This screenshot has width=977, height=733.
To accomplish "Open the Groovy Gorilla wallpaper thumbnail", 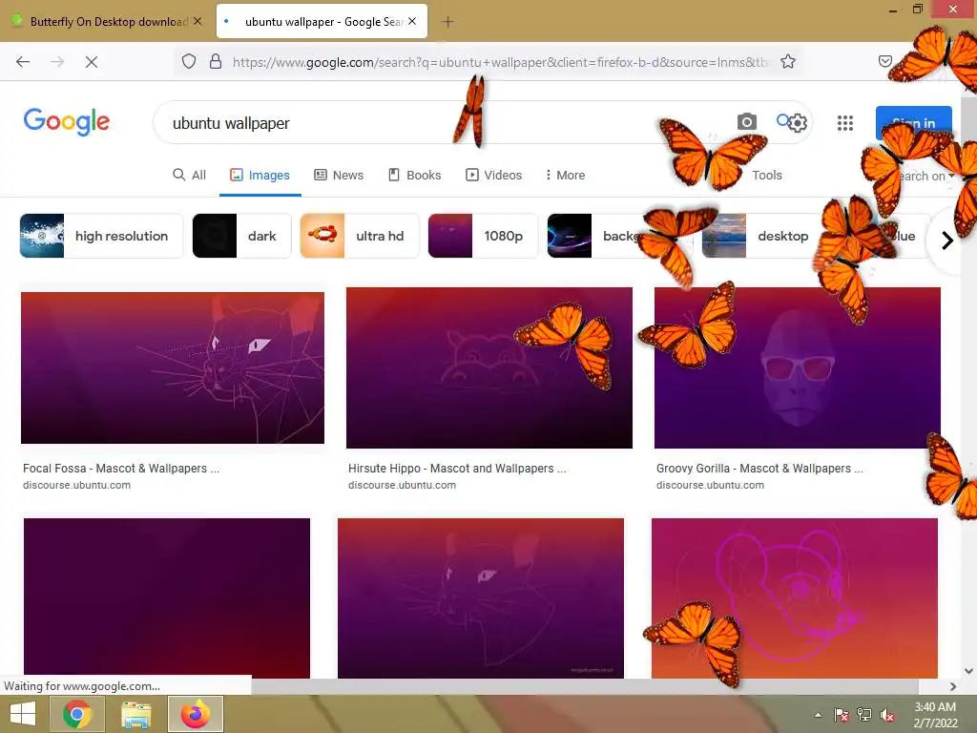I will click(x=798, y=367).
